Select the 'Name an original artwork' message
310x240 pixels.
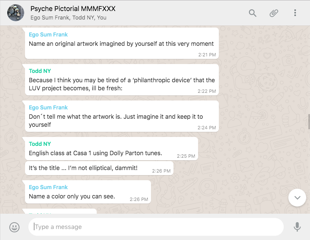tap(121, 44)
